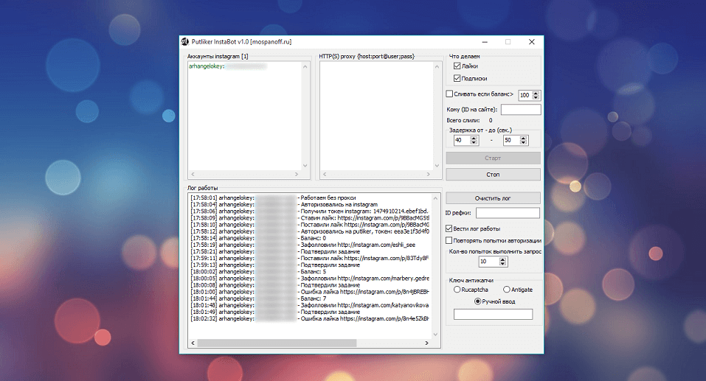The width and height of the screenshot is (706, 381).
Task: Toggle Вести лог работы checkbox
Action: (x=449, y=228)
